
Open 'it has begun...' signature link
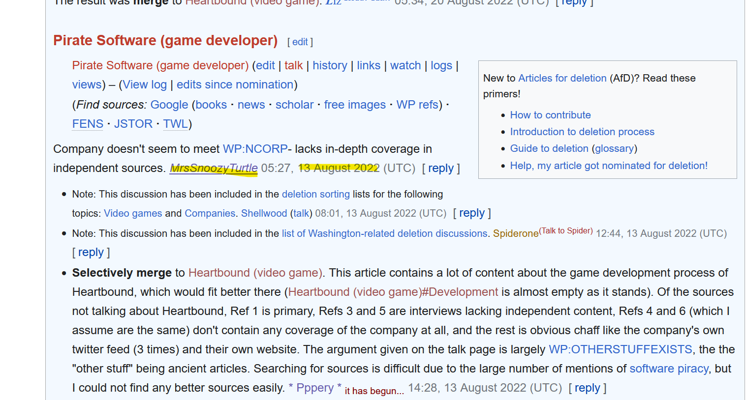point(374,391)
